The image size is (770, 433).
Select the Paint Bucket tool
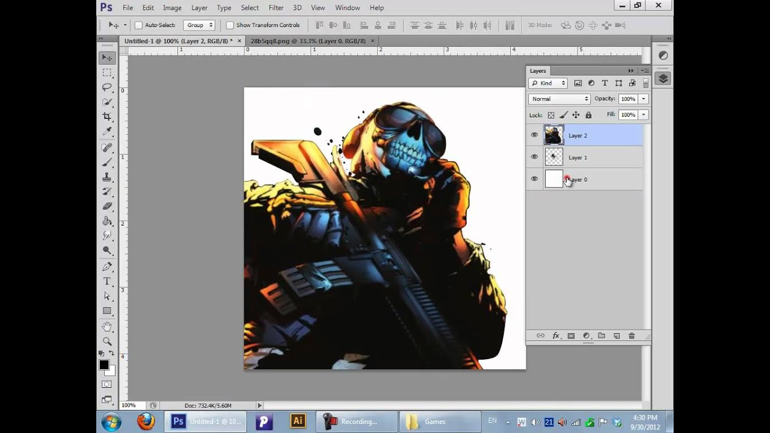(107, 221)
